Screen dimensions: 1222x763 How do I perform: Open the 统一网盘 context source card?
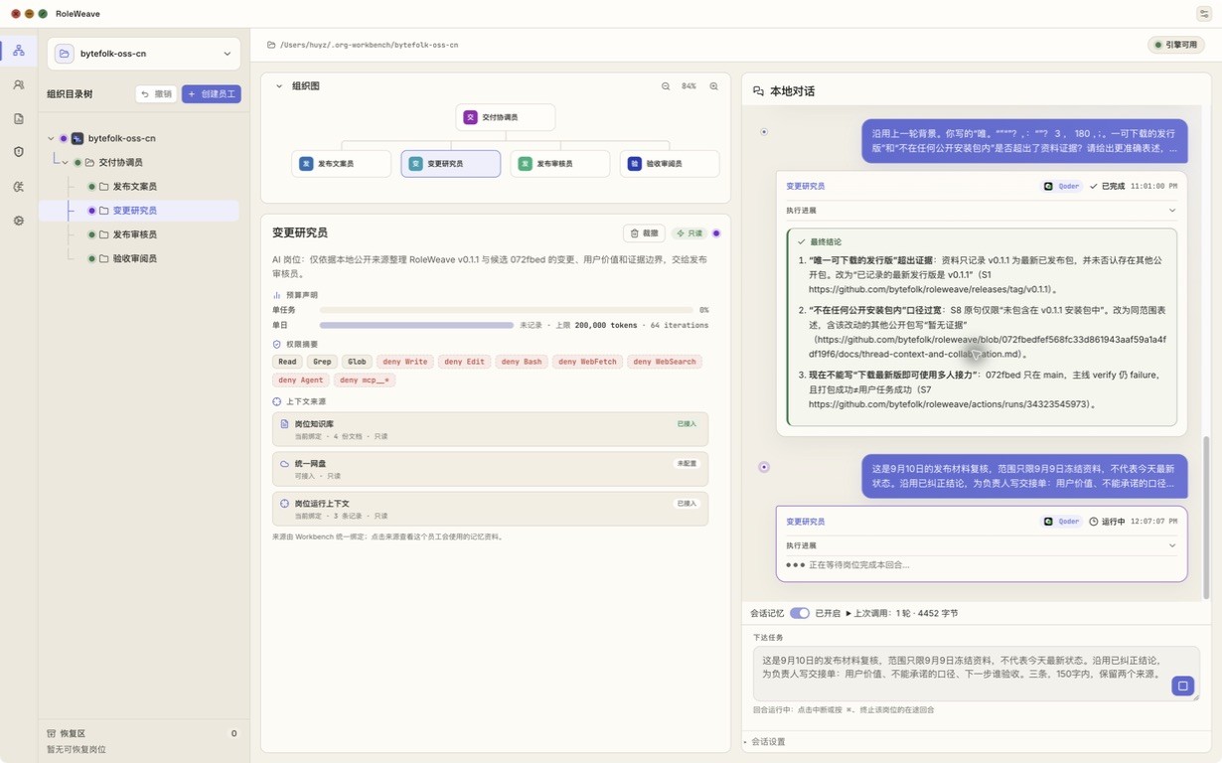(491, 469)
